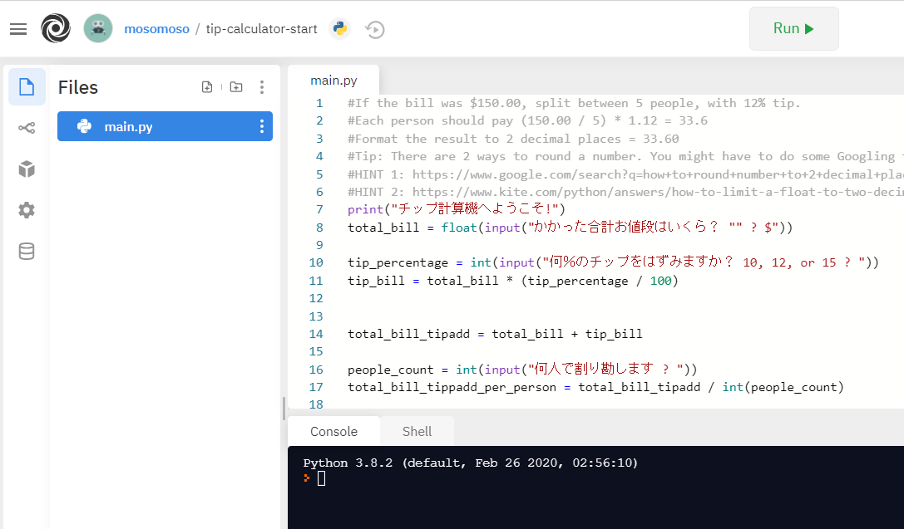Run the tip calculator program

[x=793, y=27]
